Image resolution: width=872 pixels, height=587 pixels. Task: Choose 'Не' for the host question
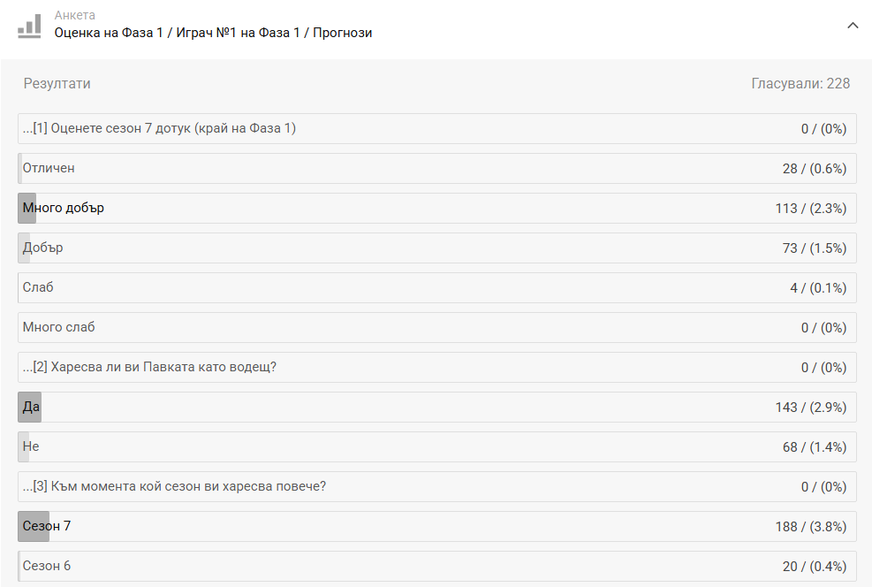436,446
